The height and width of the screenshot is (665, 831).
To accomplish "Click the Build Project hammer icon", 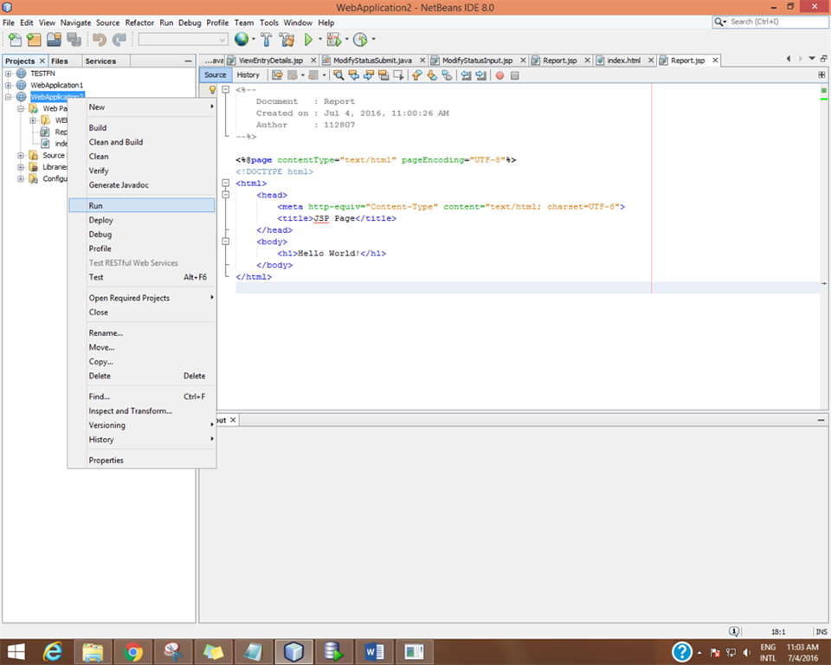I will tap(267, 40).
